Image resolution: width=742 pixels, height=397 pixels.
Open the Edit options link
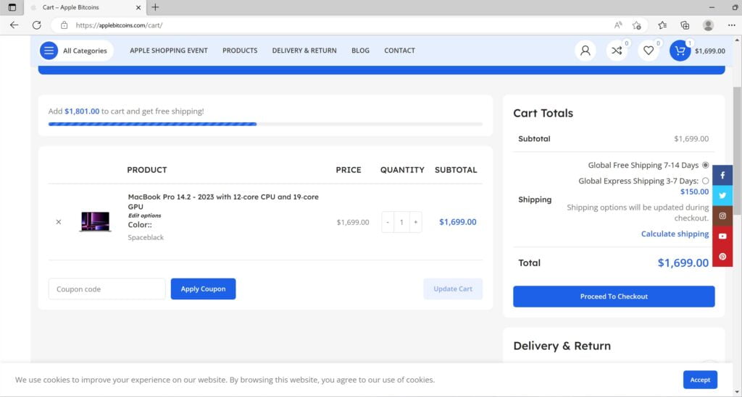(x=144, y=215)
